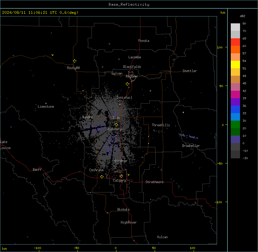Select the Strathmore town label
Image resolution: width=258 pixels, height=252 pixels.
pos(154,182)
